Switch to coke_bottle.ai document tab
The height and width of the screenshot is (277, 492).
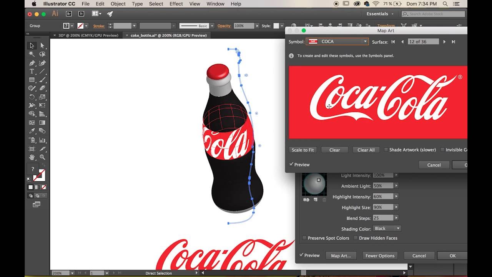[168, 35]
